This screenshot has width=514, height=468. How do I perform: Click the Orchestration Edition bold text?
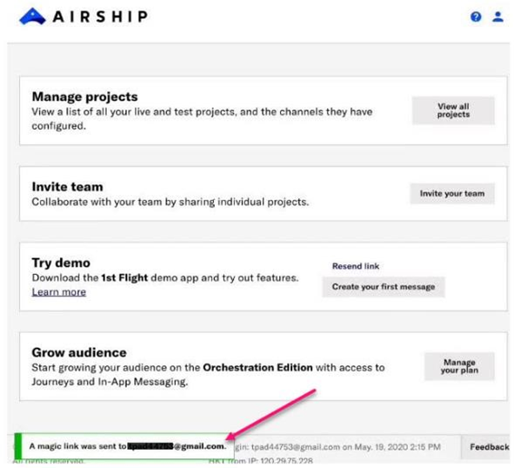point(257,367)
